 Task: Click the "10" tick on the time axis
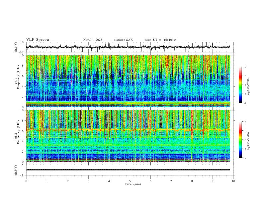point(233,181)
